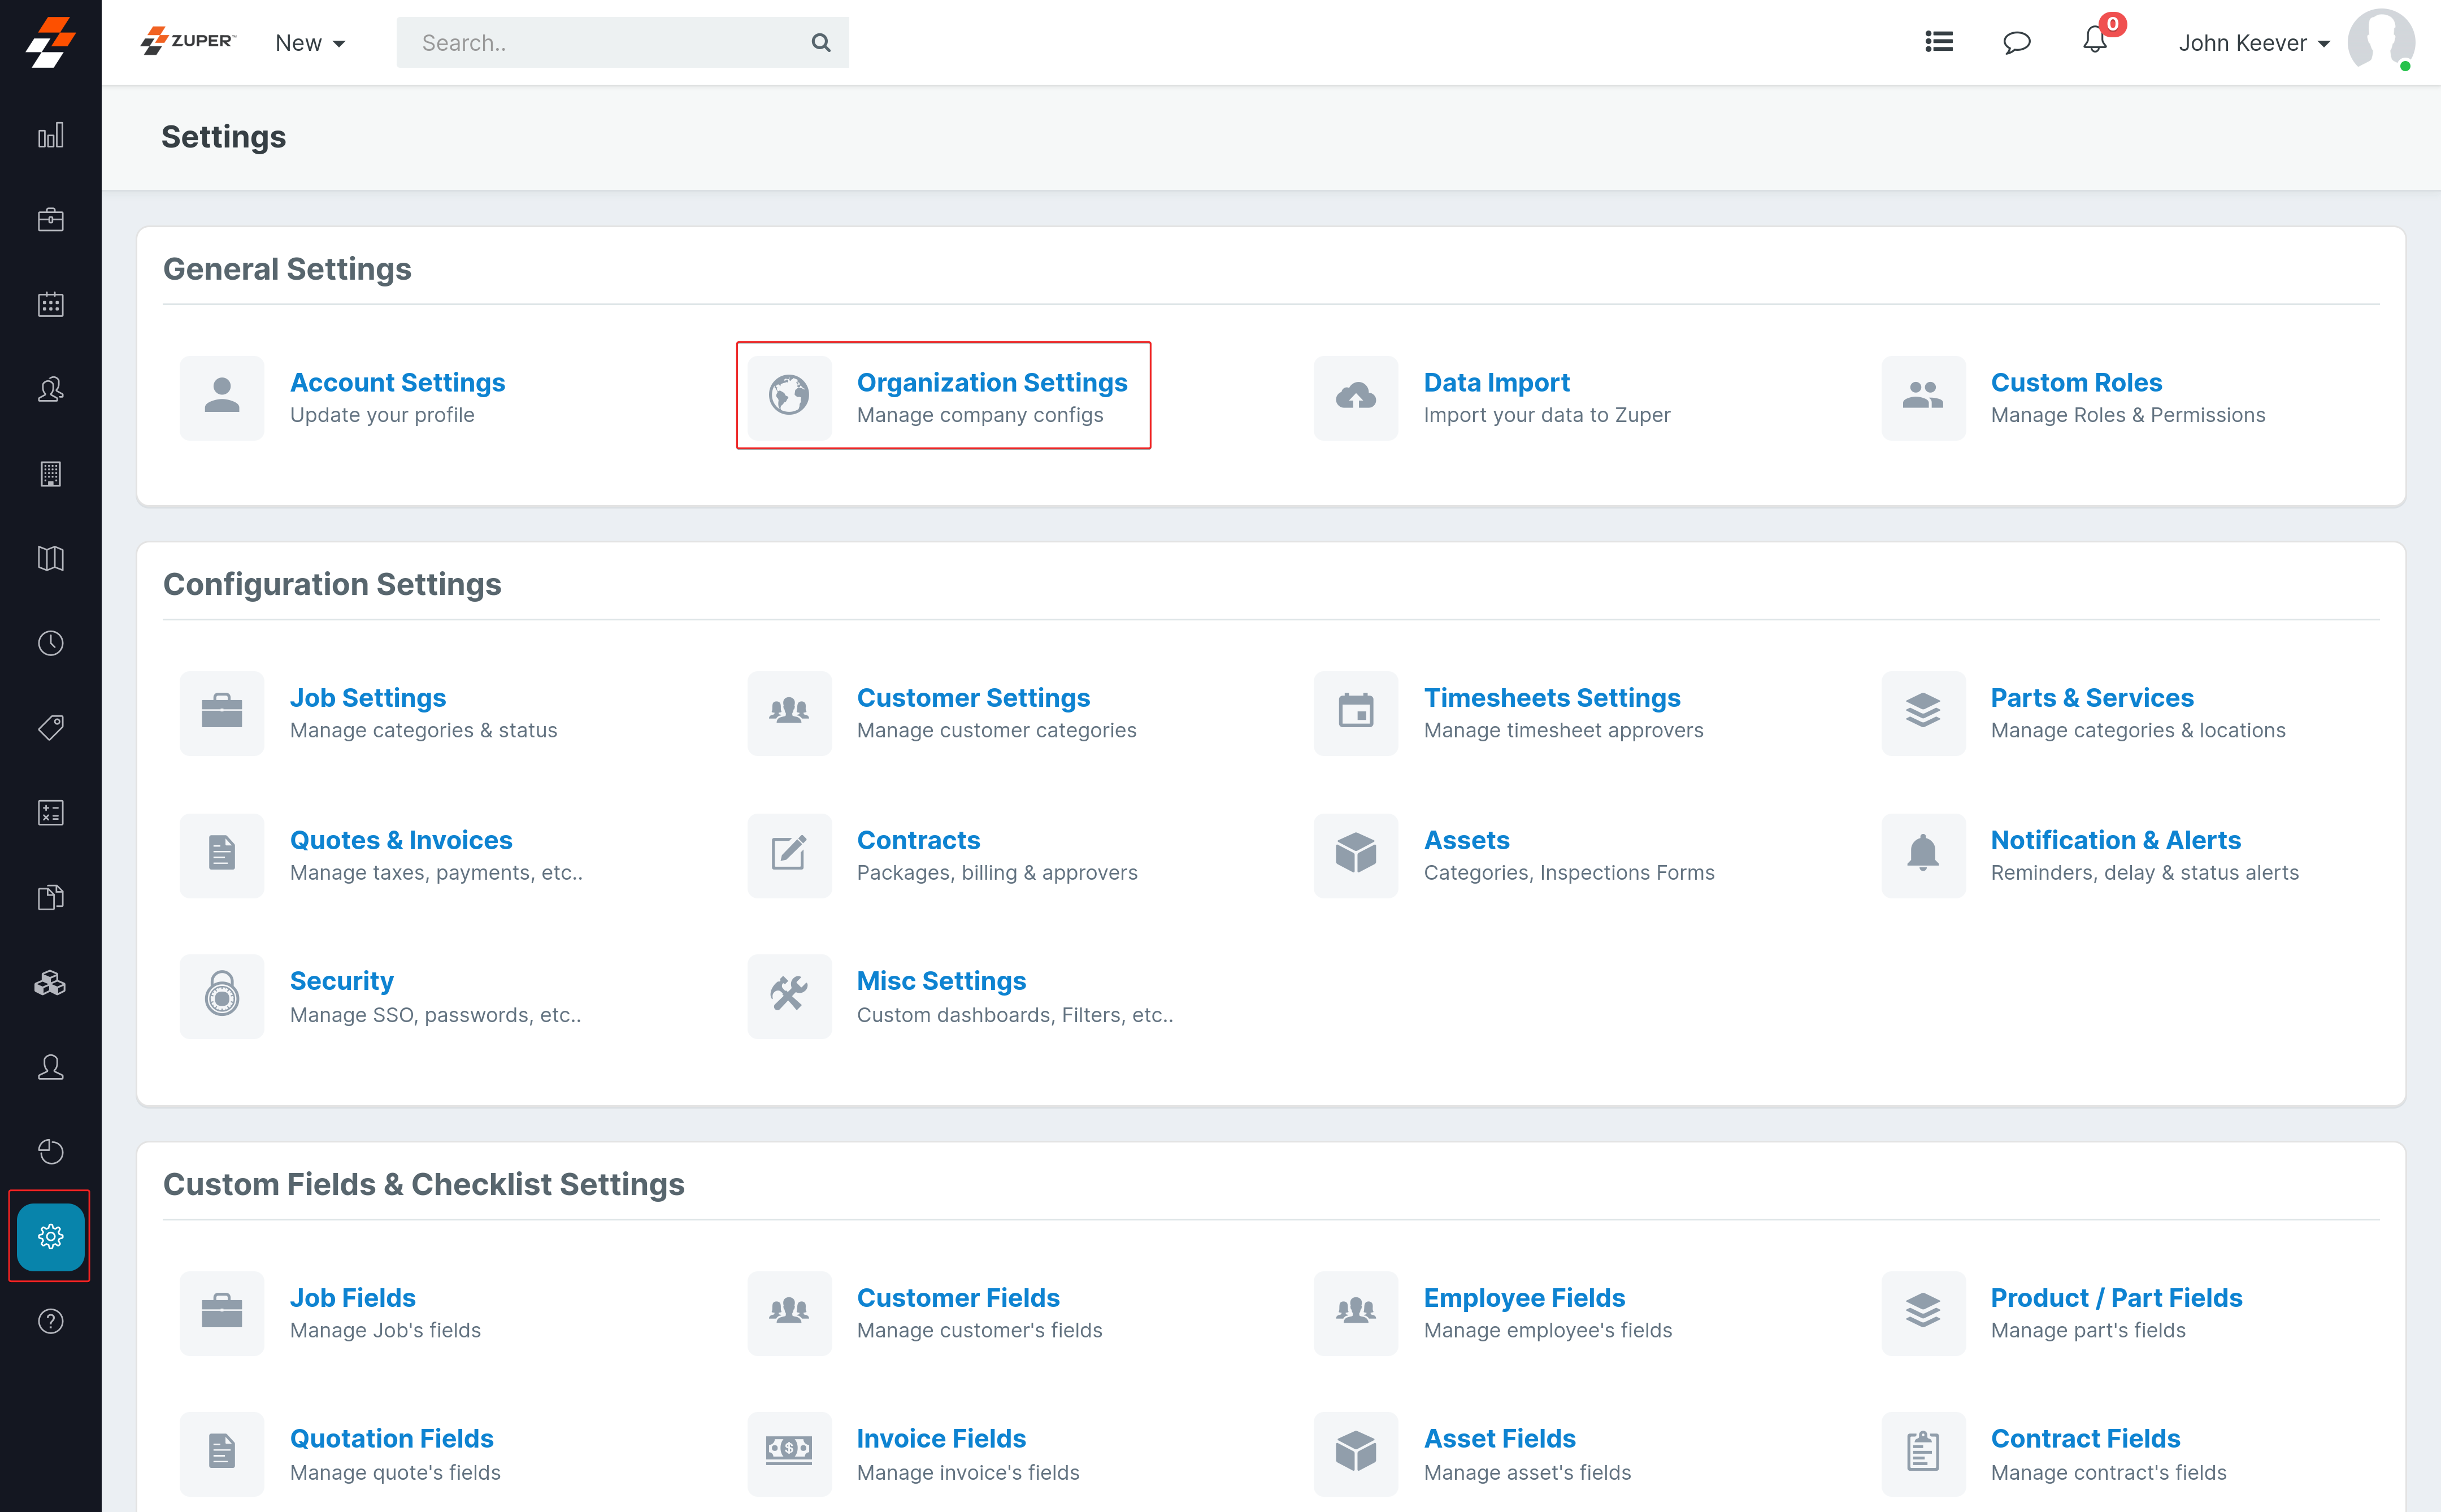
Task: Open Misc Settings link
Action: (941, 981)
